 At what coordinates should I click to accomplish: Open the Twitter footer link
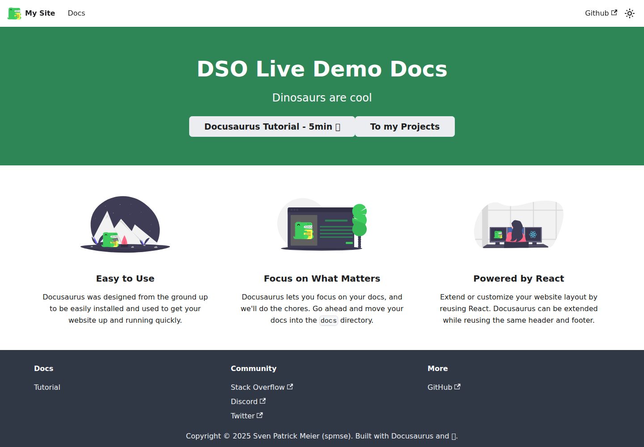(247, 416)
